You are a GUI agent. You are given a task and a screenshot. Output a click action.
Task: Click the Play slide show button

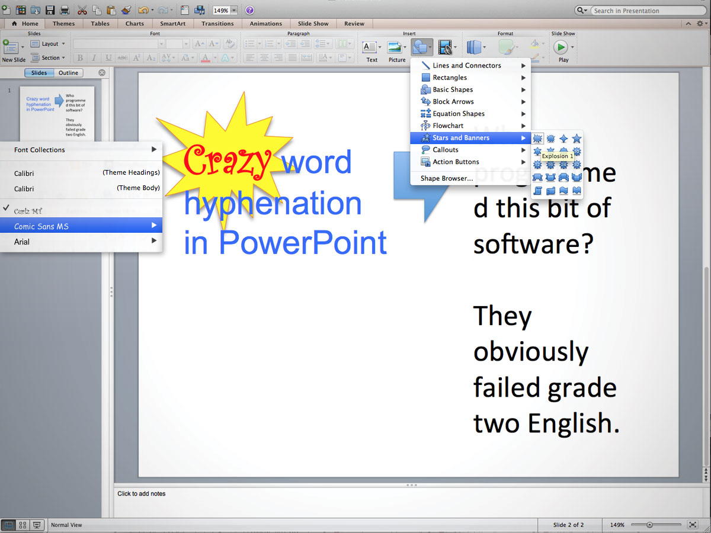[x=561, y=47]
